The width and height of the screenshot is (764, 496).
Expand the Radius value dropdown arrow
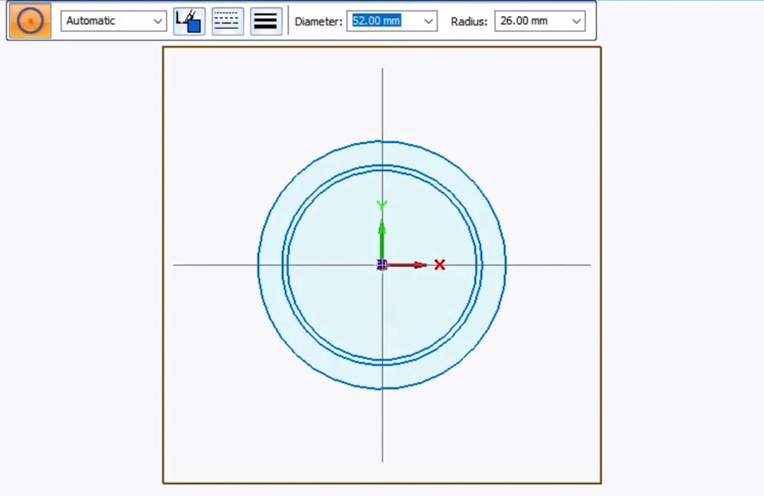click(x=576, y=21)
